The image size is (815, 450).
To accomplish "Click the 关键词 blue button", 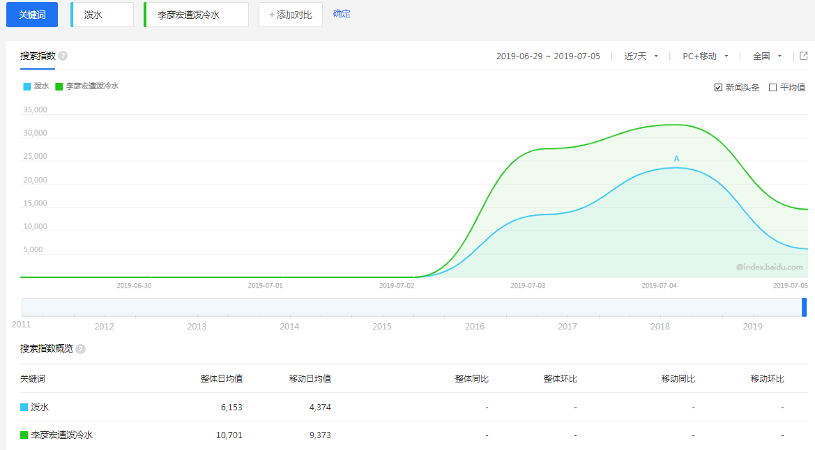I will [x=32, y=15].
